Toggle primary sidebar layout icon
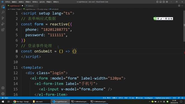 (157, 2)
